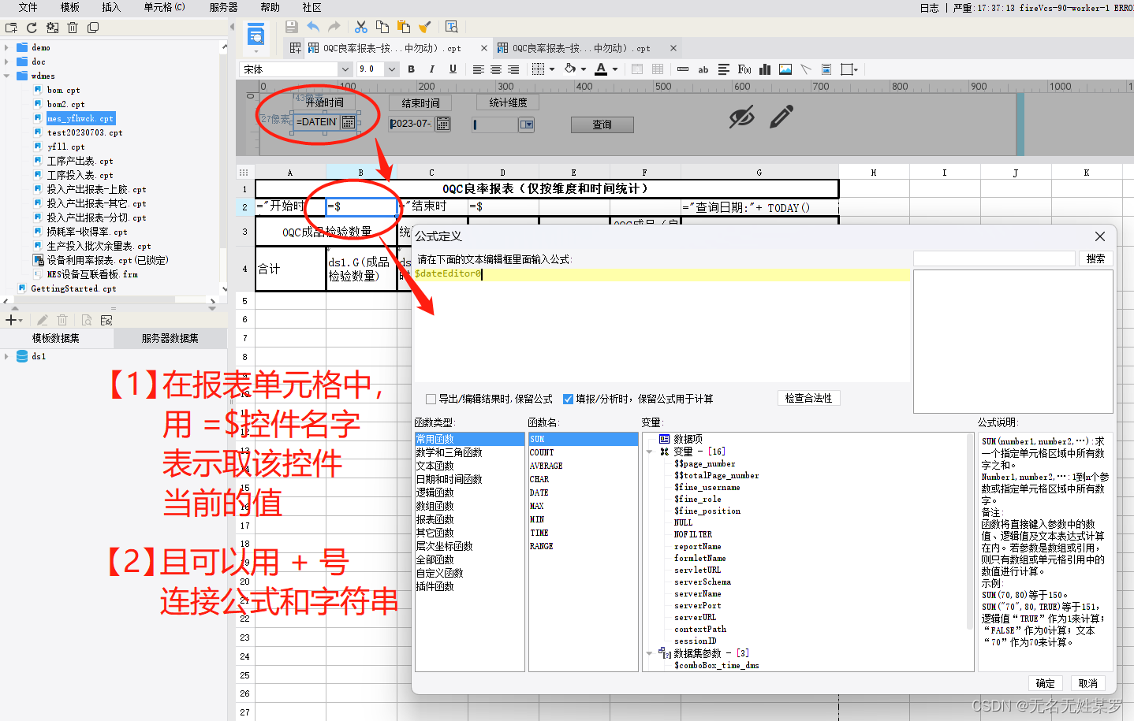
Task: Open the fill background color dropdown
Action: (584, 69)
